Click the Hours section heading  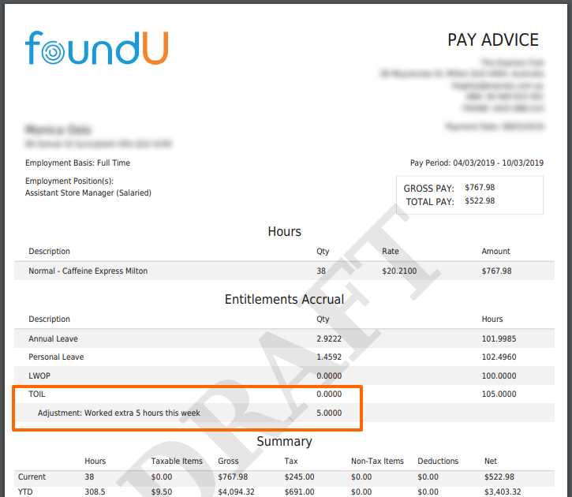pyautogui.click(x=284, y=232)
